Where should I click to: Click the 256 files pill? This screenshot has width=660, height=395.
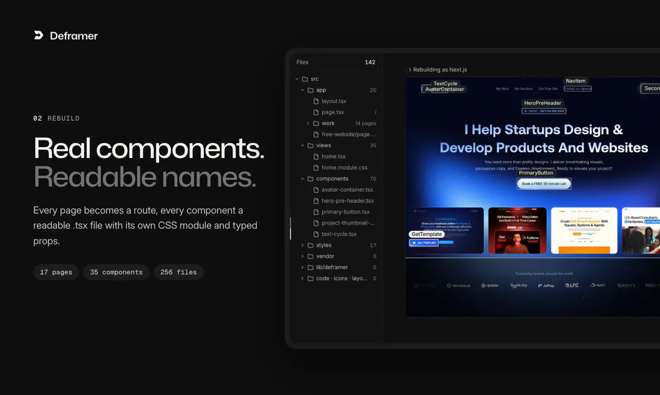(x=179, y=272)
